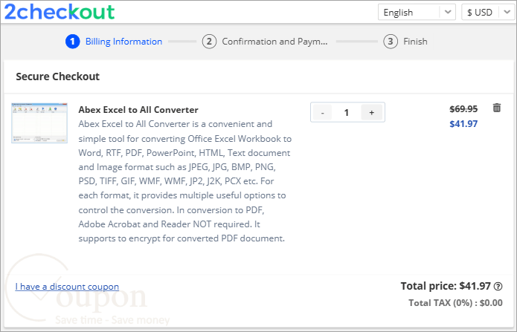Open the $ USD currency dropdown
Image resolution: width=517 pixels, height=332 pixels.
(x=489, y=12)
